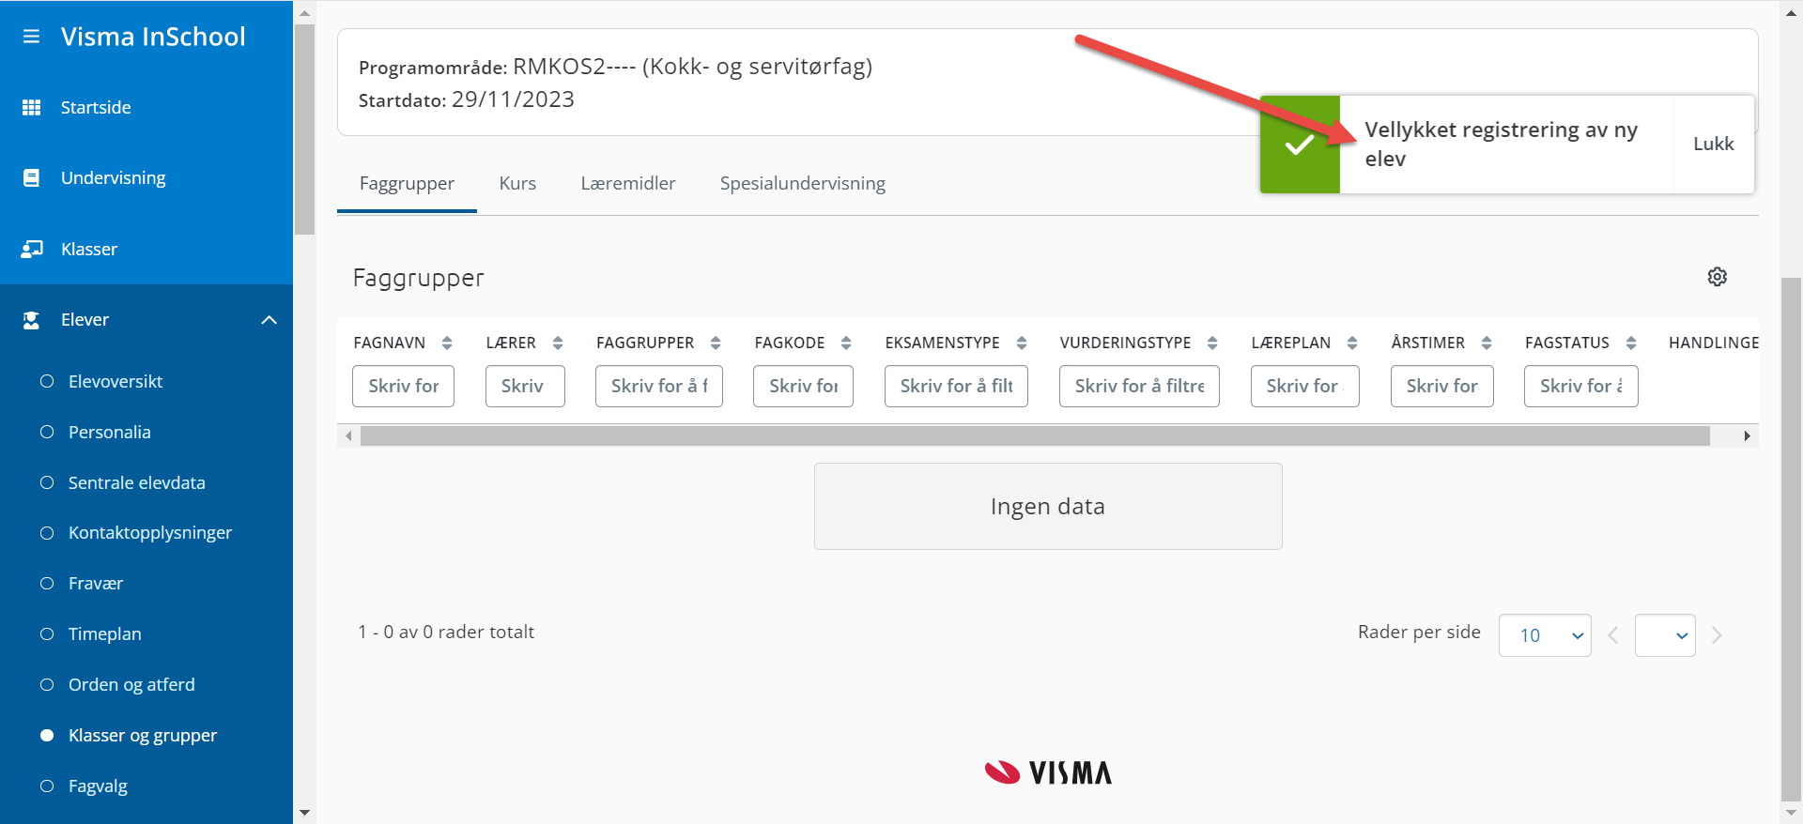Select Personalia in sidebar
Screen dimensions: 1803x824
(109, 432)
